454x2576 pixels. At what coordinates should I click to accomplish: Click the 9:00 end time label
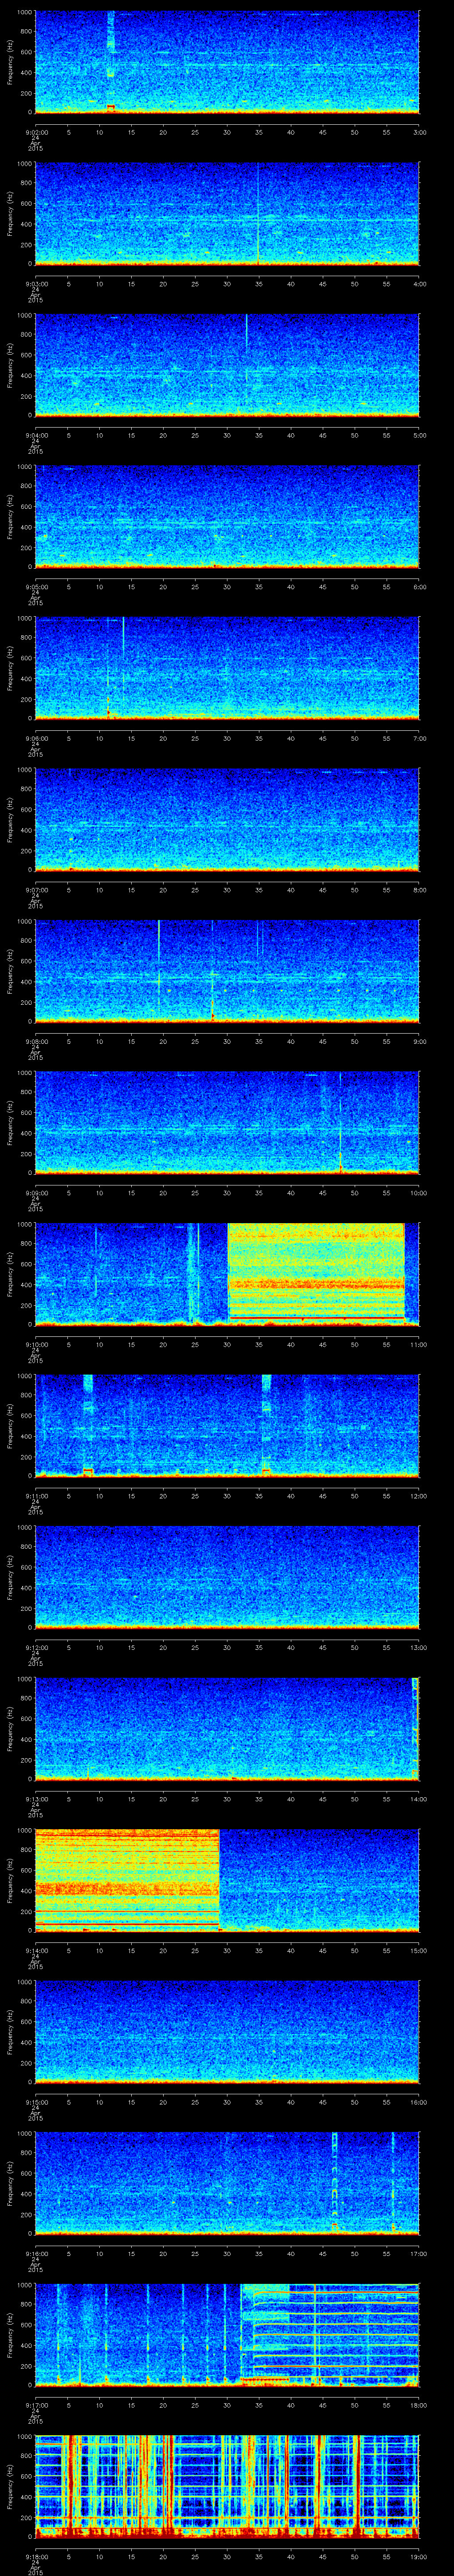(x=419, y=1042)
